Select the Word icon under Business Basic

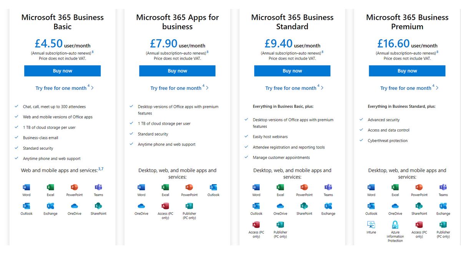point(26,188)
